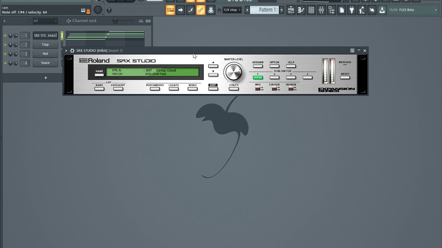Open the 1/4 step snap dropdown
Image resolution: width=442 pixels, height=248 pixels.
[231, 10]
